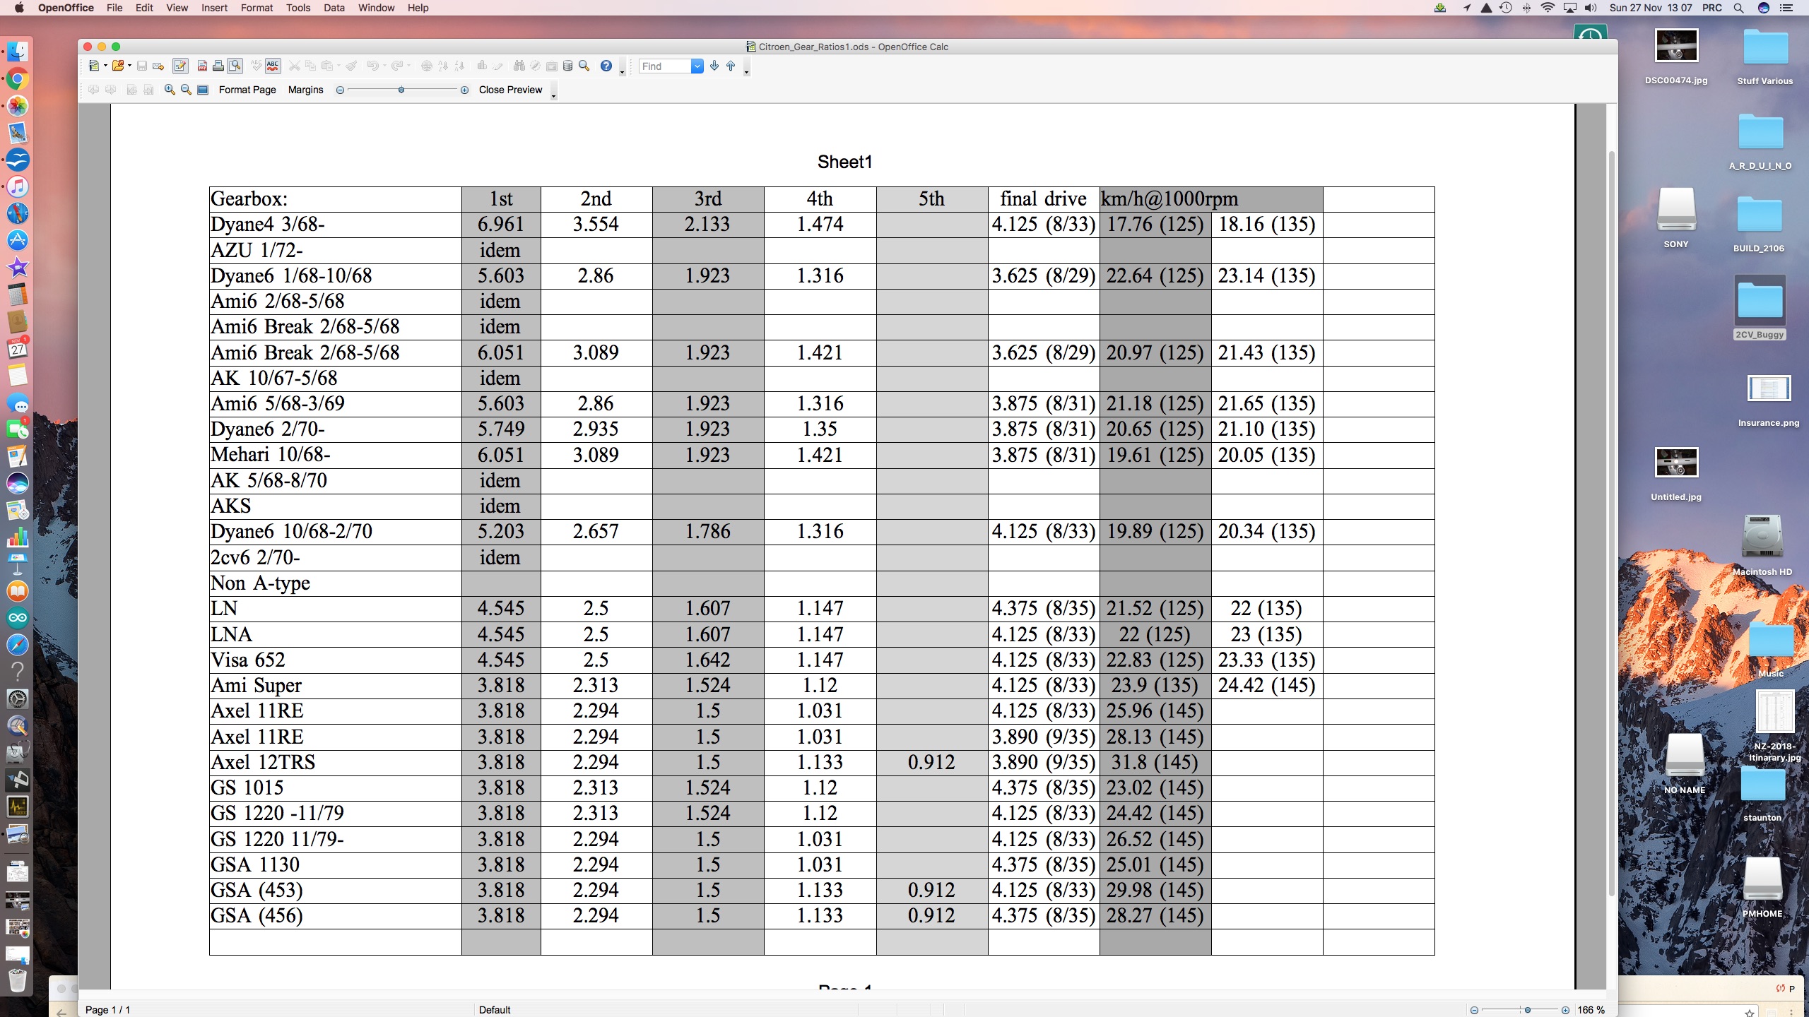
Task: Click the Find Next down arrow
Action: (x=714, y=66)
